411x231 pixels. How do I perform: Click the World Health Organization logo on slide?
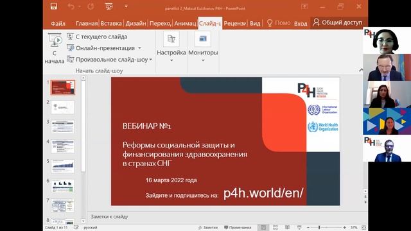(323, 127)
